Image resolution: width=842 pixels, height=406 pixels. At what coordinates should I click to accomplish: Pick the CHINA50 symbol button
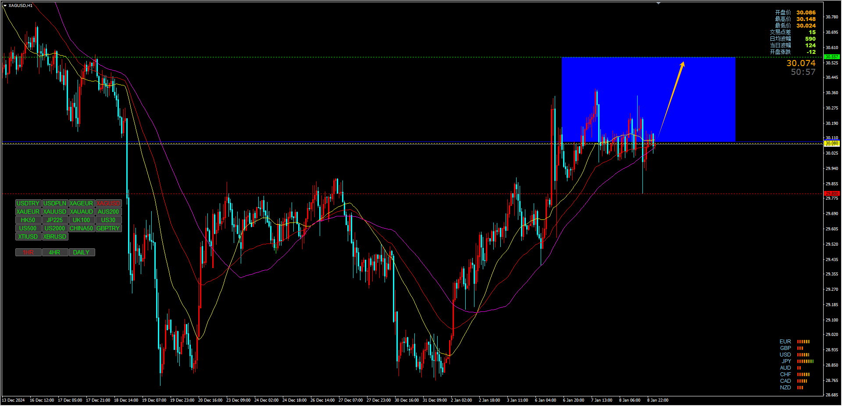click(x=82, y=229)
